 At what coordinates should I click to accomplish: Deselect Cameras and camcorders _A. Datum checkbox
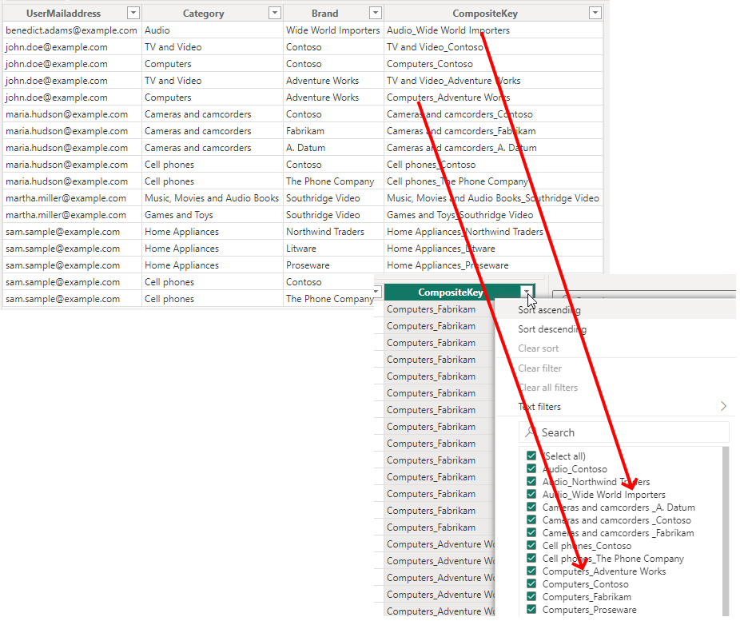(x=531, y=508)
